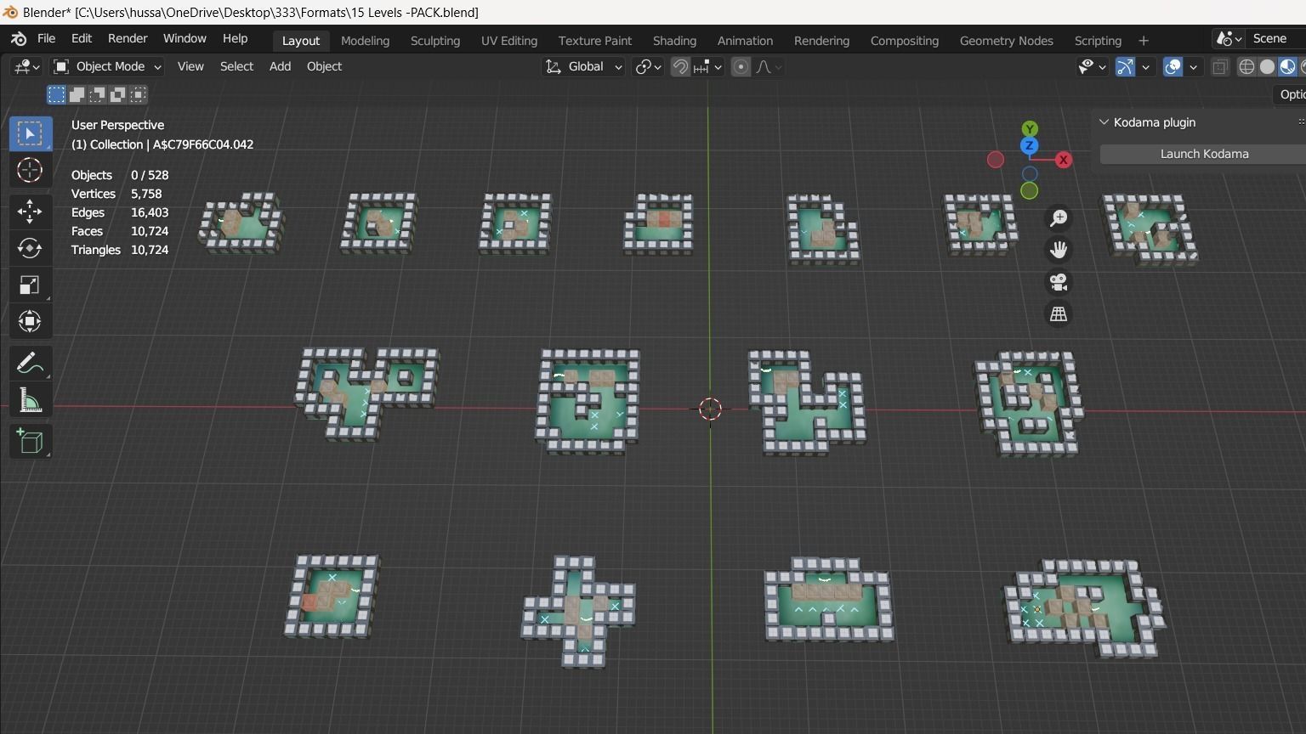Open the editor type dropdown

(x=26, y=67)
